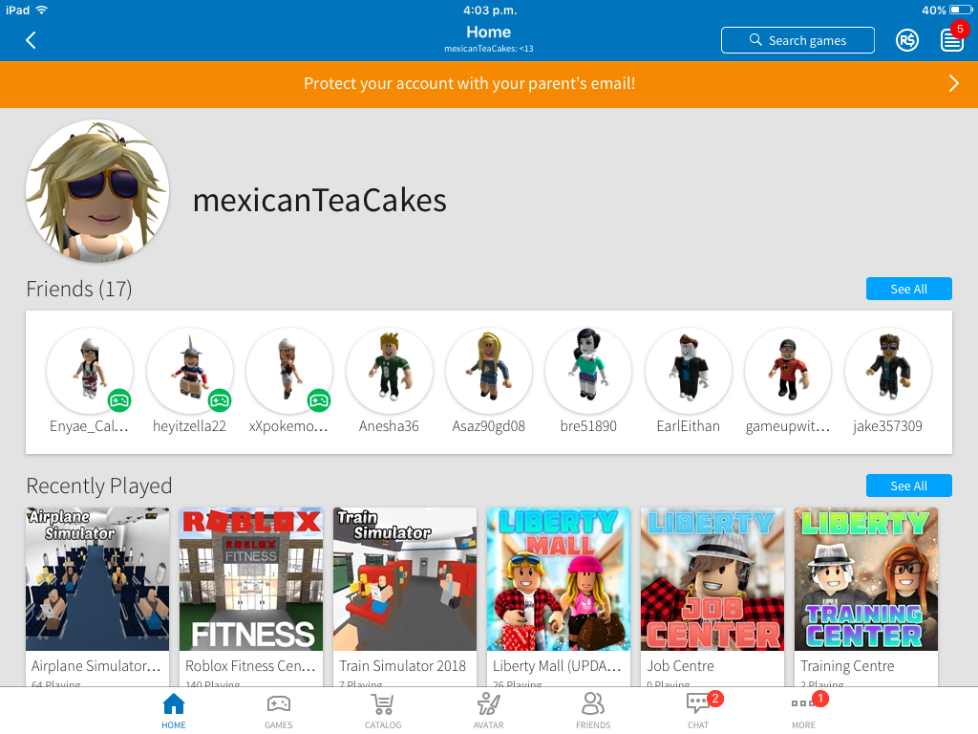Viewport: 978px width, 734px height.
Task: Tap the 4:03 p.m. clock
Action: click(x=490, y=10)
